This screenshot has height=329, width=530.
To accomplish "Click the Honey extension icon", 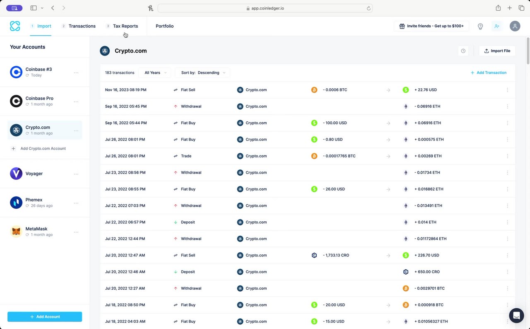I will (150, 8).
